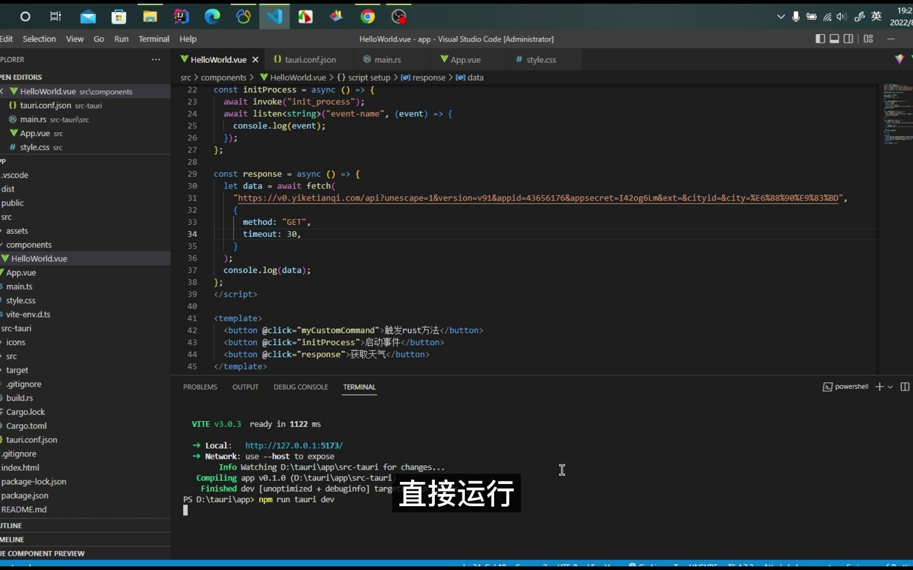Click components in breadcrumb path
The width and height of the screenshot is (913, 570).
click(x=223, y=78)
